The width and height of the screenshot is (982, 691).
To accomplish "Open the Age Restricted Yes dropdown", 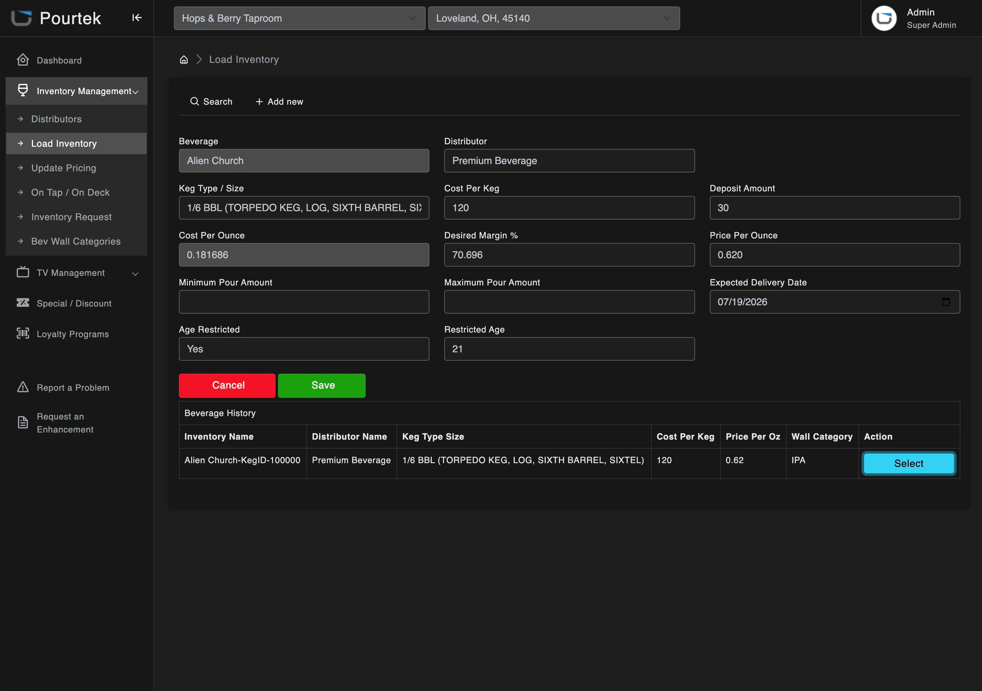I will 304,349.
